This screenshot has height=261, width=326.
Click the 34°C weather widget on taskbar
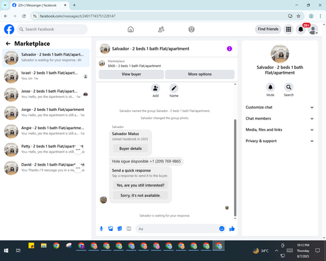pos(261,251)
